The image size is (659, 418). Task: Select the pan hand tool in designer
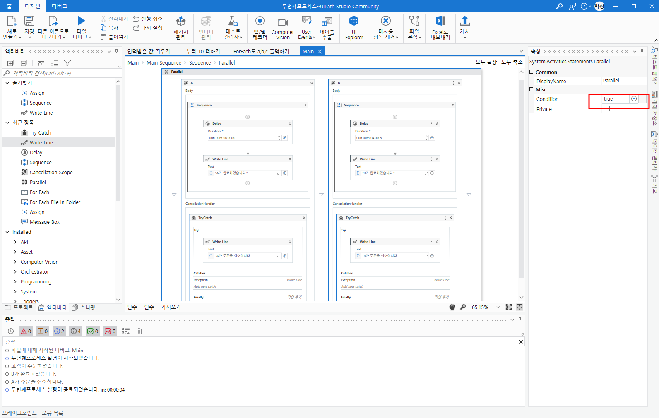pyautogui.click(x=452, y=307)
